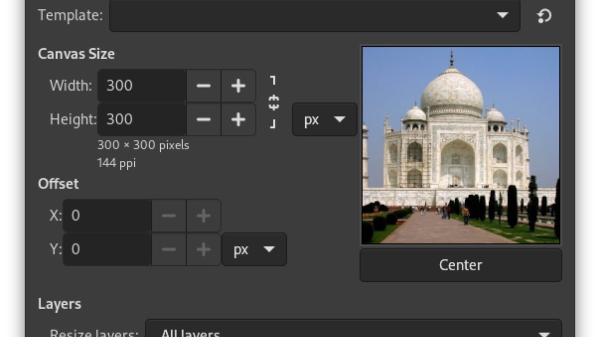Click the Offset X value field

(107, 216)
